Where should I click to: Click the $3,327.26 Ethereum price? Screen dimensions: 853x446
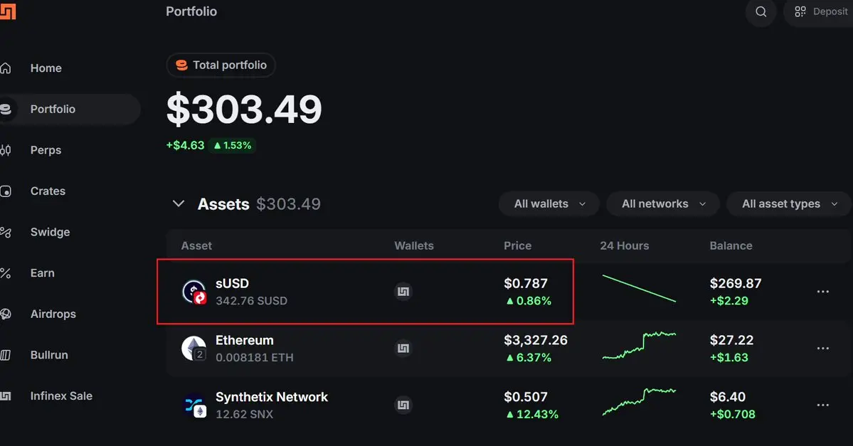pyautogui.click(x=536, y=341)
